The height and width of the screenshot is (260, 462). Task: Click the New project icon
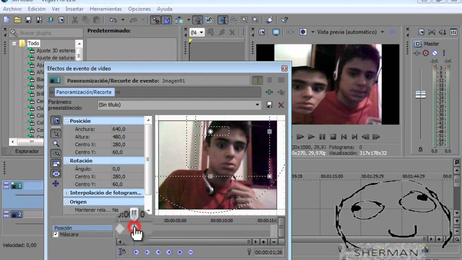(6, 20)
